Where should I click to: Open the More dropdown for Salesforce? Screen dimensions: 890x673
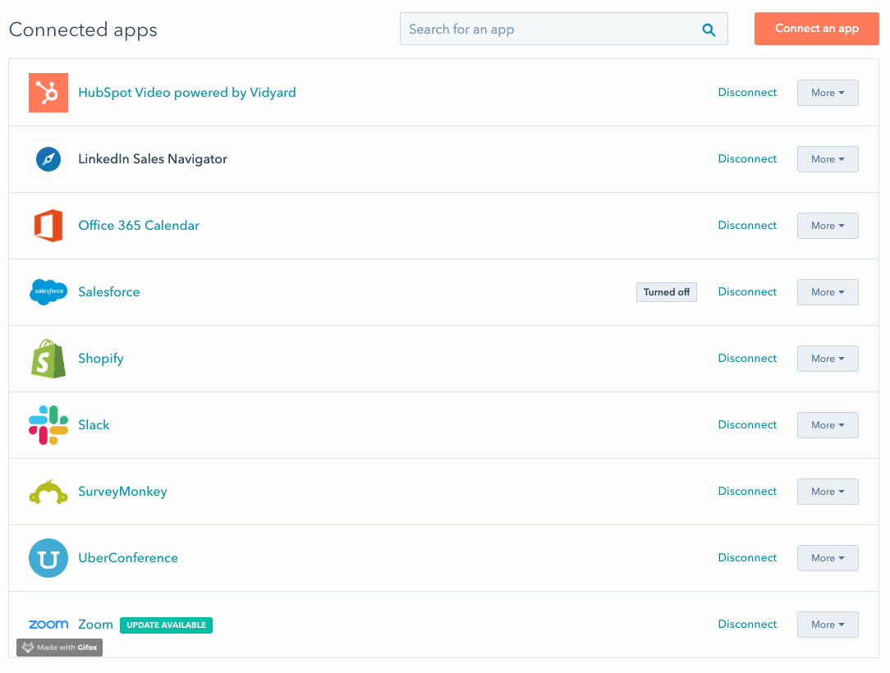click(x=828, y=292)
